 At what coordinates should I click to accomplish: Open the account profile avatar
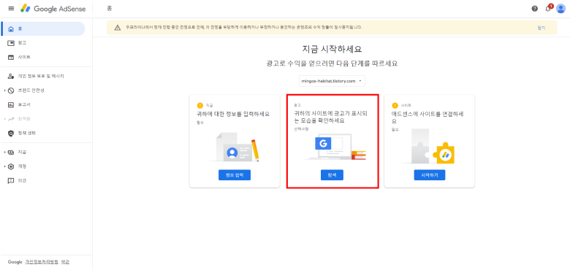point(560,9)
